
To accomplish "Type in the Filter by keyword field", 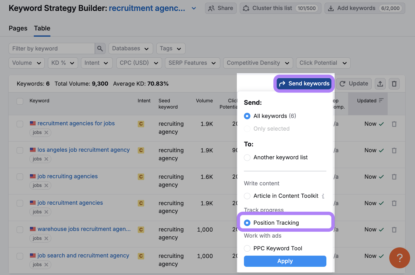I will point(52,49).
